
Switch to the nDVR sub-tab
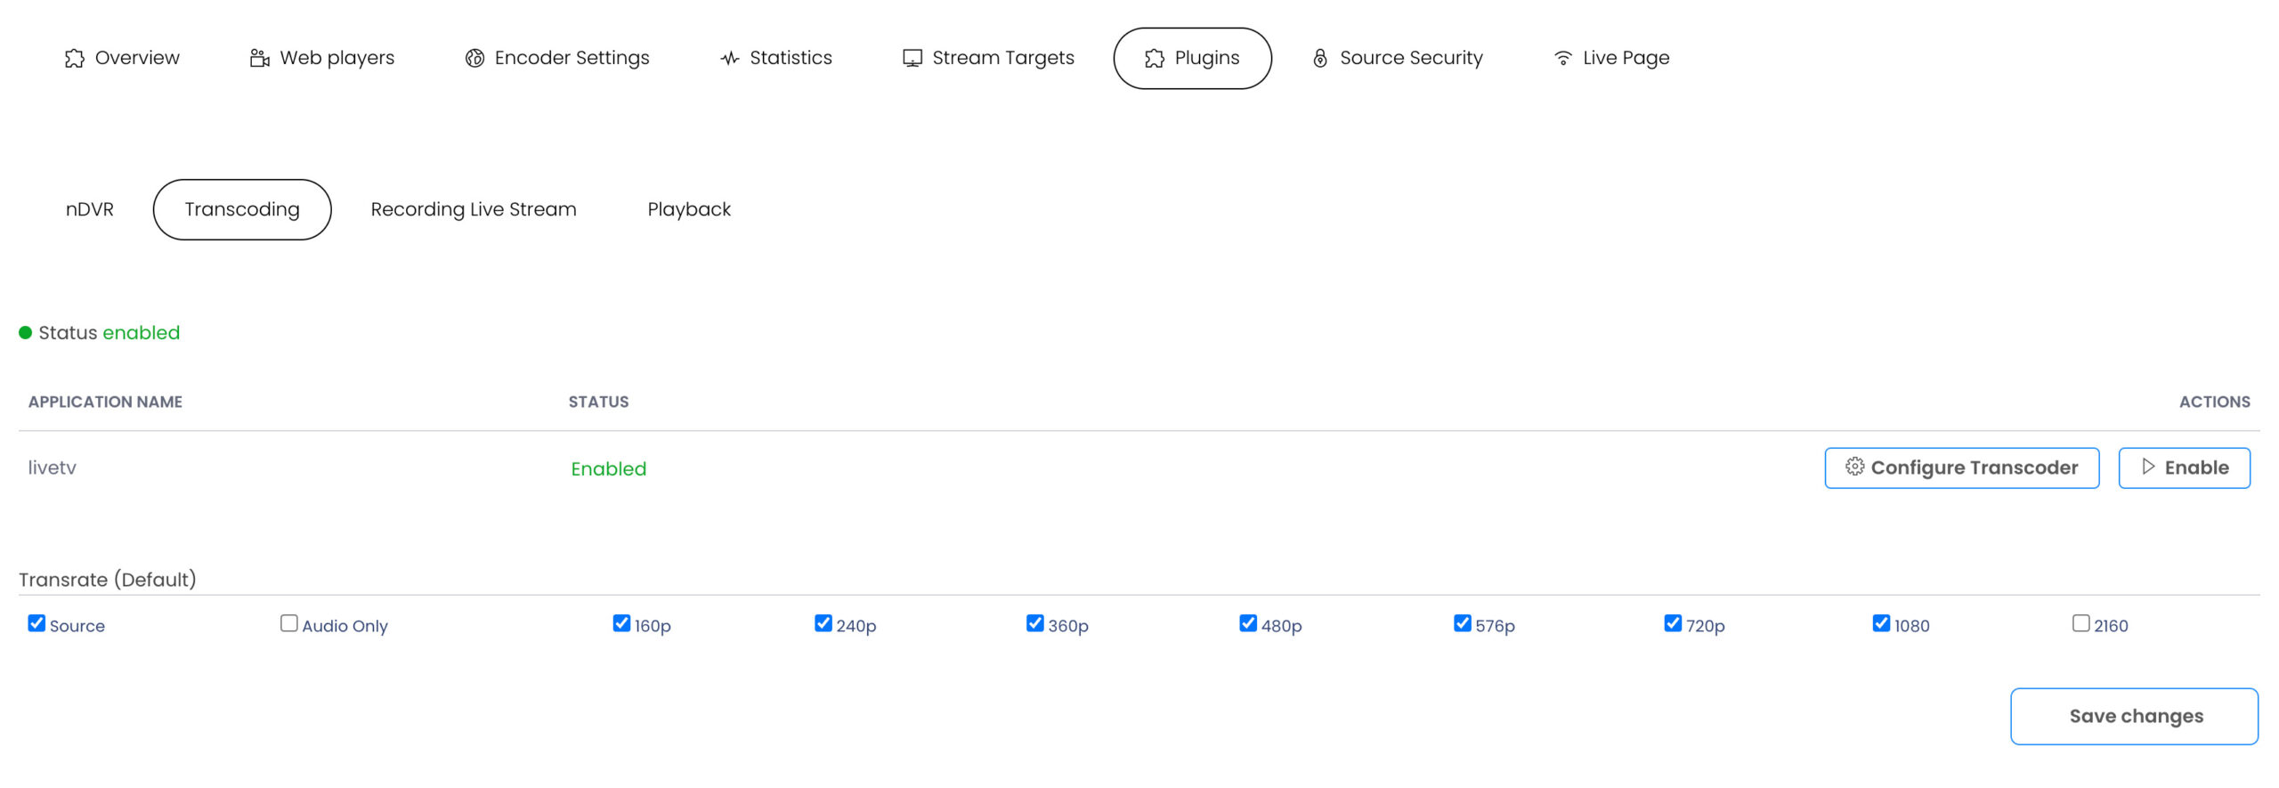(x=90, y=209)
